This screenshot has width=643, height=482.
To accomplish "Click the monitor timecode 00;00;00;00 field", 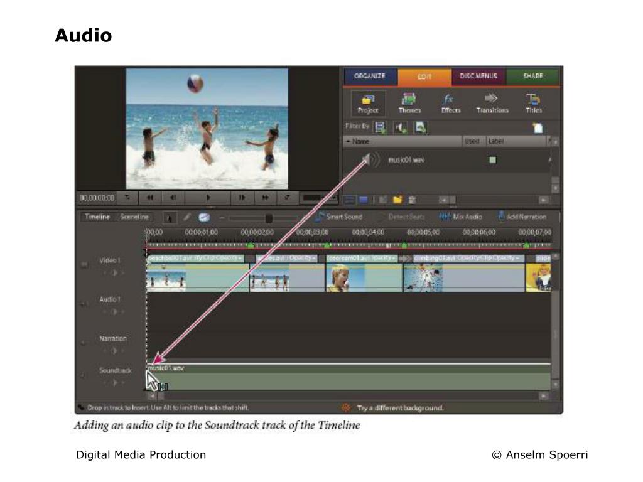I will (x=97, y=198).
